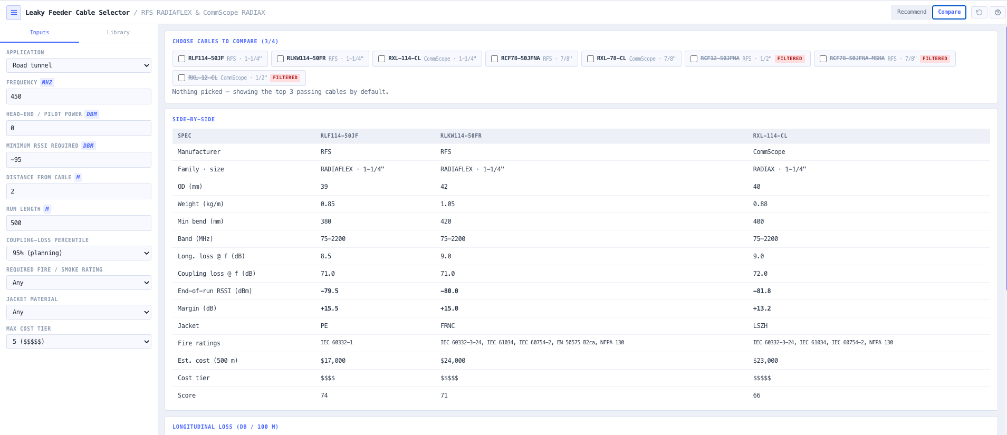This screenshot has height=435, width=1007.
Task: Click the End-of-run RSSI value -79.5
Action: click(330, 291)
